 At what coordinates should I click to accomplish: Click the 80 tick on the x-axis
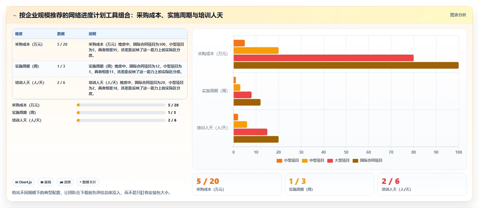coord(414,152)
